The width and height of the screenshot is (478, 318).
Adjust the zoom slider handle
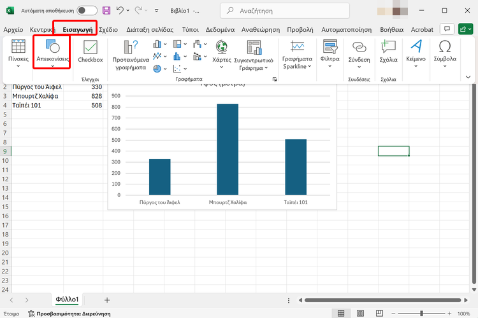[422, 313]
